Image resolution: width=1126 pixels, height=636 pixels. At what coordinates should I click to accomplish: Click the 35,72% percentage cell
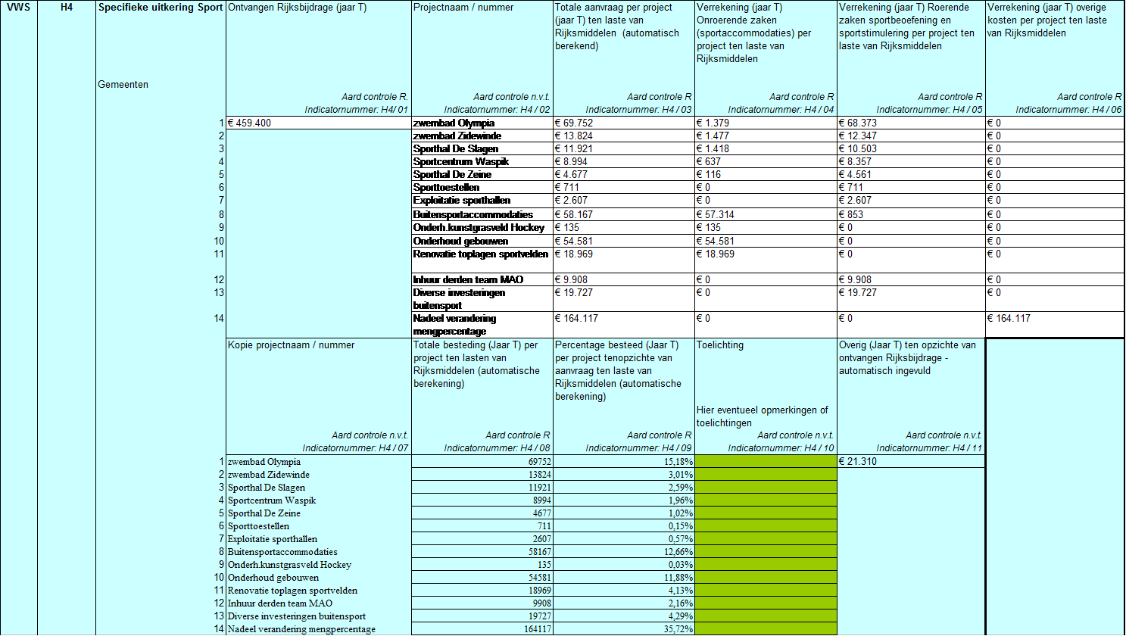624,629
